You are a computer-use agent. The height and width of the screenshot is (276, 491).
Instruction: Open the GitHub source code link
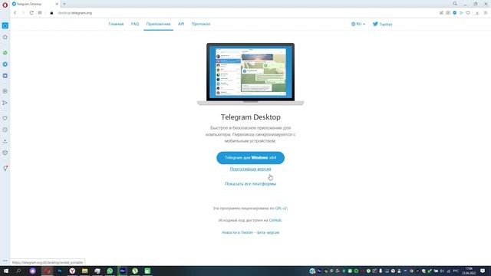pyautogui.click(x=275, y=220)
